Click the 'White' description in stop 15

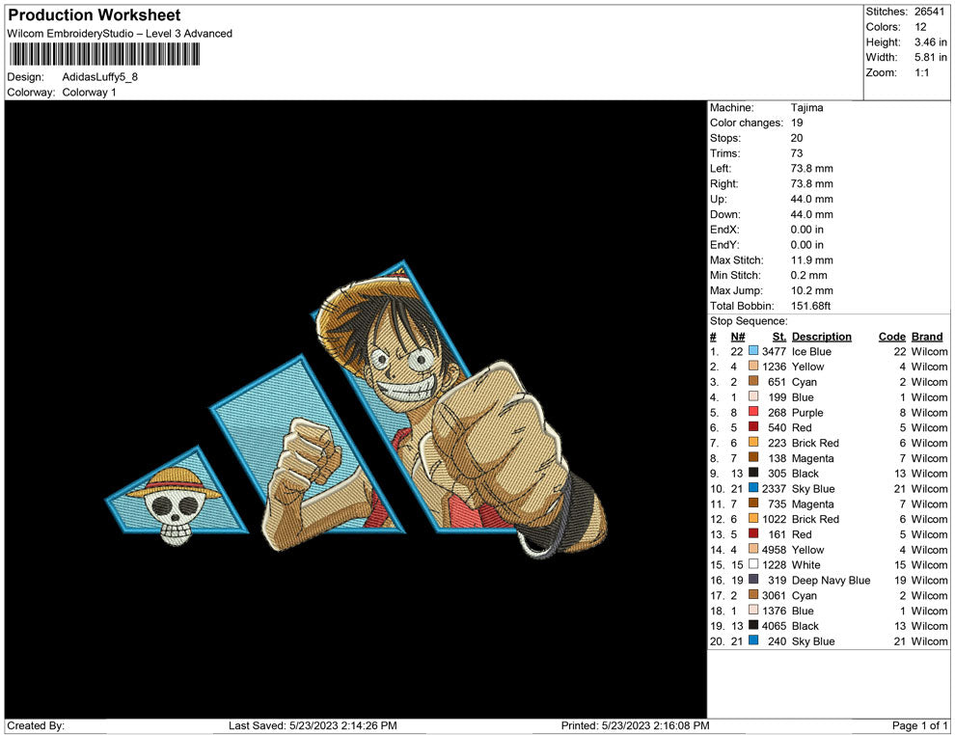(805, 565)
